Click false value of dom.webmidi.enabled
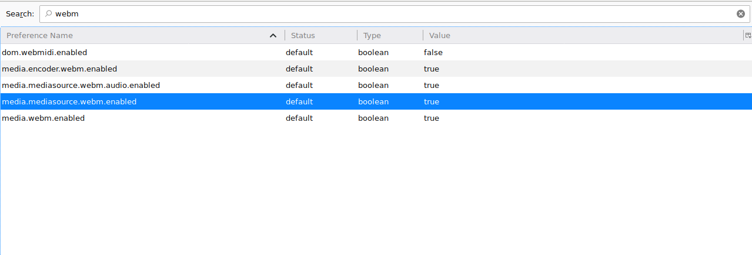 [433, 52]
